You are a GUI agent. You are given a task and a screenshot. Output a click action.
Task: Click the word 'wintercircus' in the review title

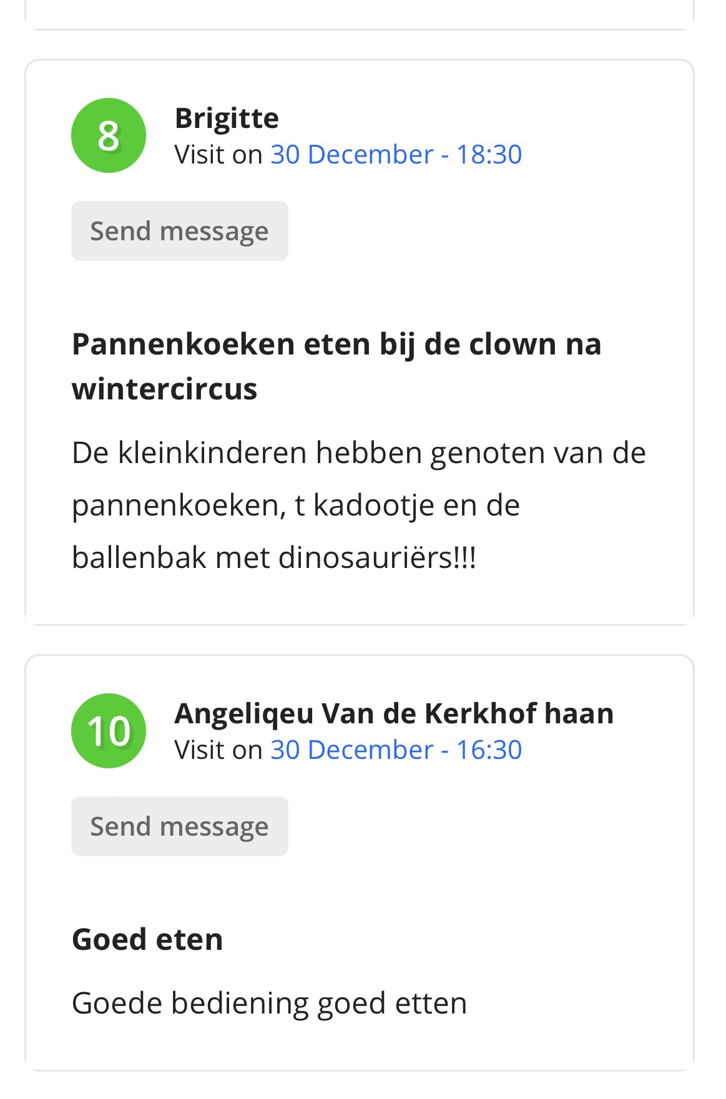pyautogui.click(x=165, y=389)
